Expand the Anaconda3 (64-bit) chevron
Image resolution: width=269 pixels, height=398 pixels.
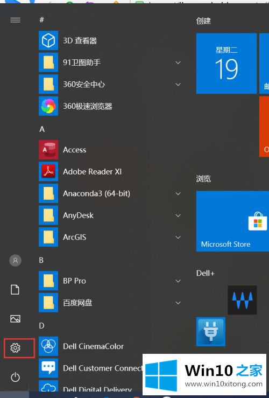(178, 193)
